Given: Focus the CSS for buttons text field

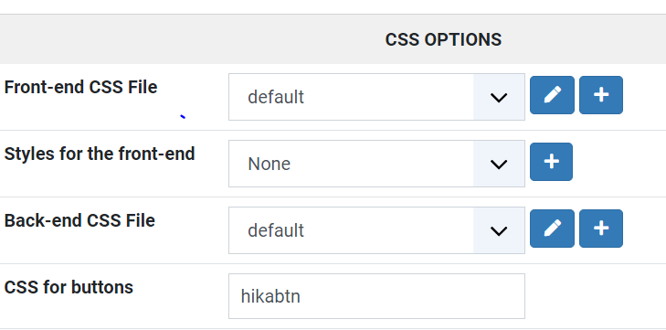Looking at the screenshot, I should tap(376, 296).
